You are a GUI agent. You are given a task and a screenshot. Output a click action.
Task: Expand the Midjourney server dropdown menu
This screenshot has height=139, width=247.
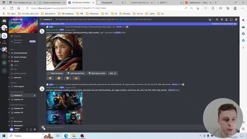[35, 19]
